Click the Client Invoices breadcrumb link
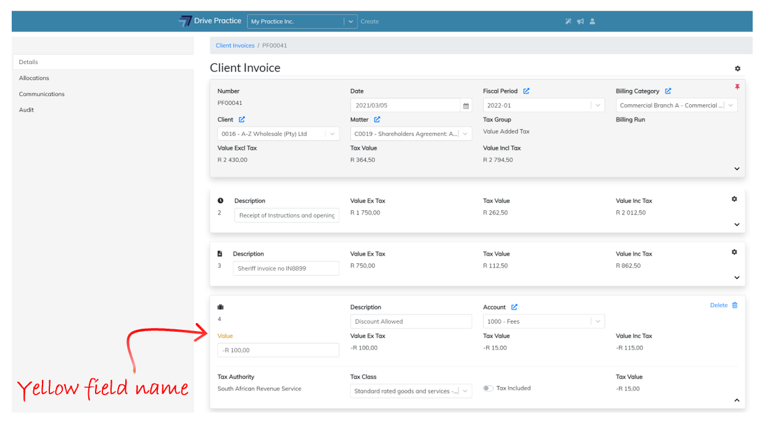This screenshot has width=757, height=423. (x=235, y=46)
